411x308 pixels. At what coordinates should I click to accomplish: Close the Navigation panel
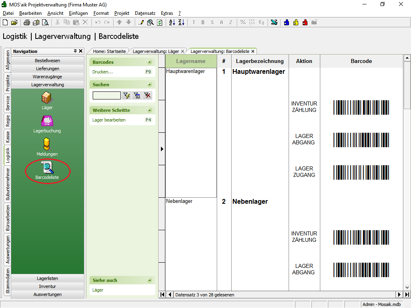click(x=81, y=51)
